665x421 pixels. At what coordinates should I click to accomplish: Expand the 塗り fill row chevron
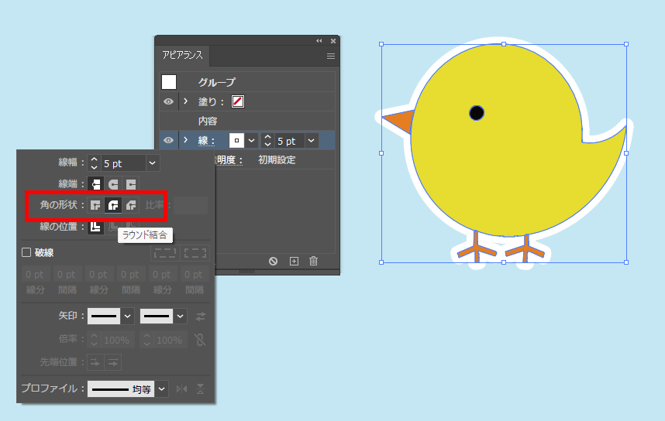click(x=185, y=101)
